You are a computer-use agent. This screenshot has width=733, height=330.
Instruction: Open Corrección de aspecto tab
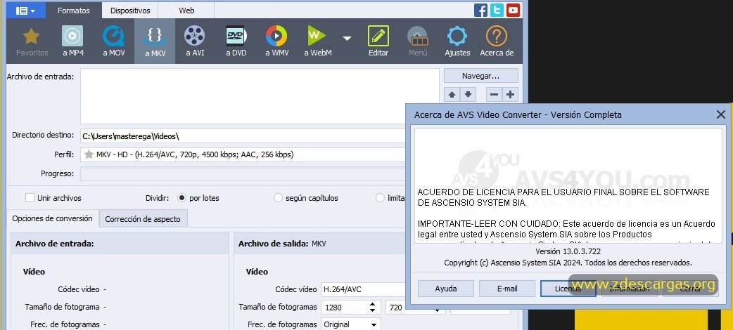tap(143, 219)
